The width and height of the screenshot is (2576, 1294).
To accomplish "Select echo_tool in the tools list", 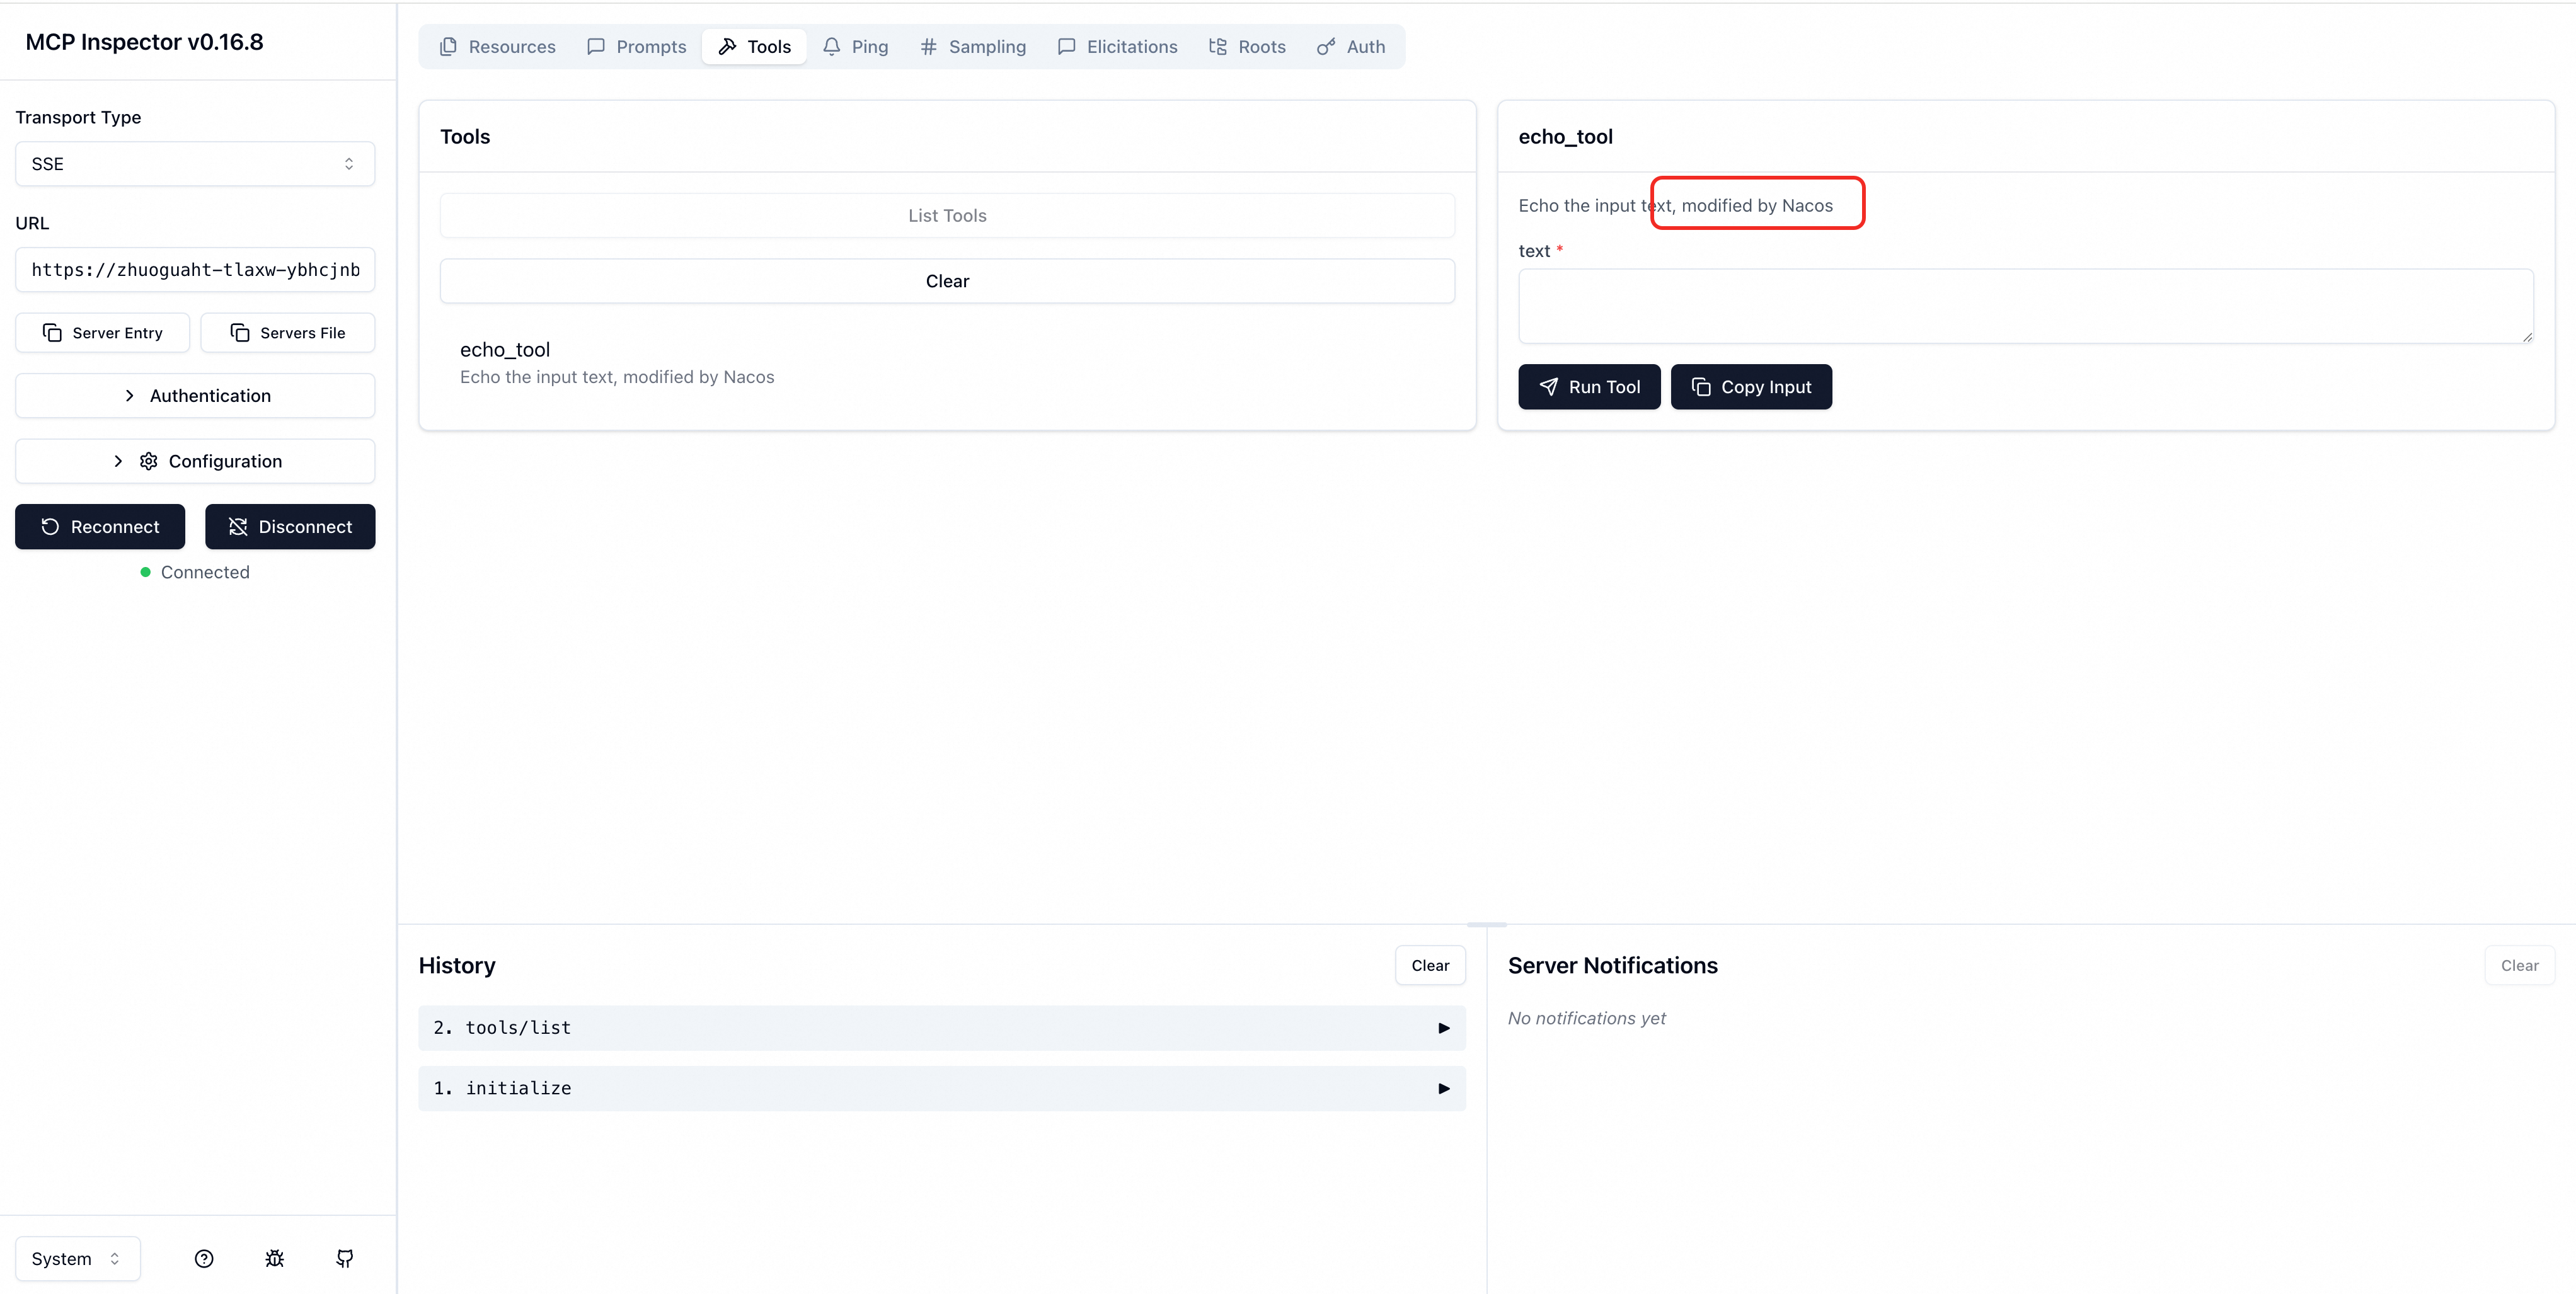I will tap(616, 362).
